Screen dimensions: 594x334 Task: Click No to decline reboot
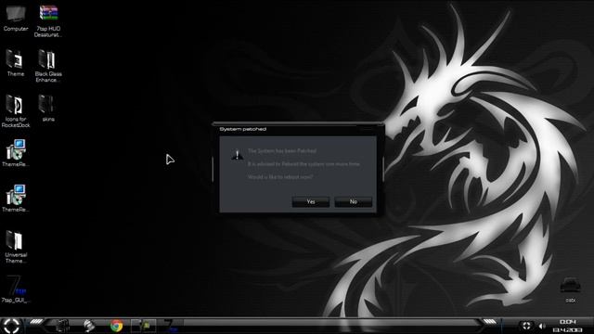coord(353,202)
